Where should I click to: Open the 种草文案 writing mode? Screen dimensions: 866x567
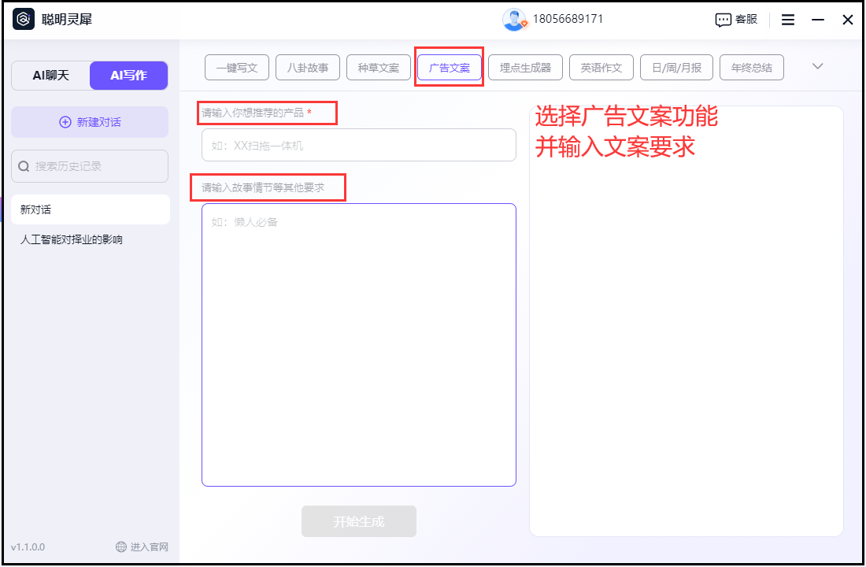(378, 67)
